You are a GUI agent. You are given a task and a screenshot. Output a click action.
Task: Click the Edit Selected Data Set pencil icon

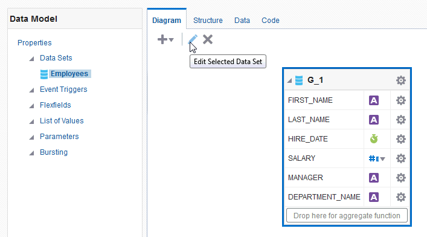(x=193, y=39)
